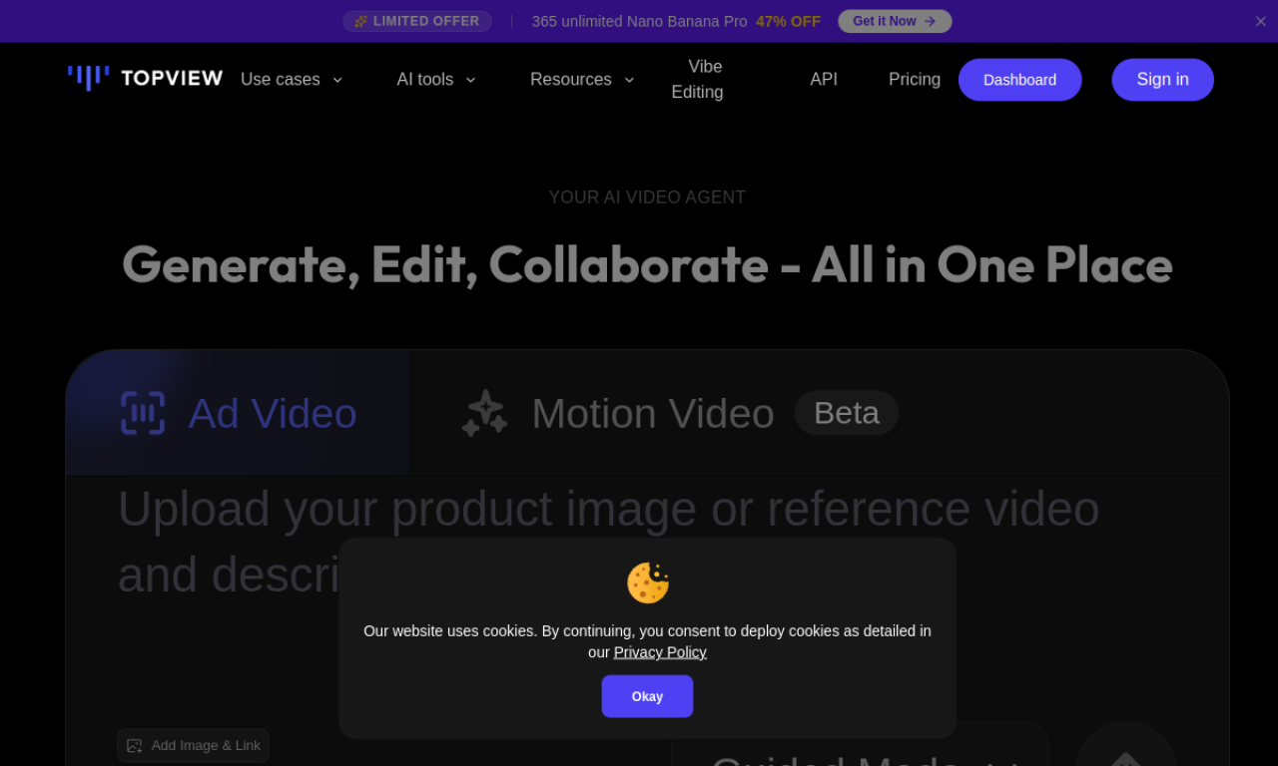Click the arrow icon inside Get it Now
1278x766 pixels.
(x=930, y=20)
